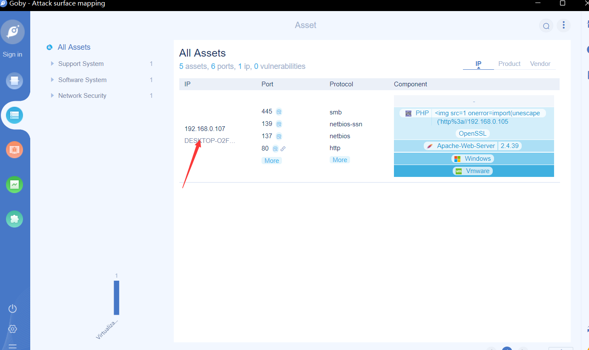Minimize the Goby window
Viewport: 589px width, 350px height.
tap(539, 3)
